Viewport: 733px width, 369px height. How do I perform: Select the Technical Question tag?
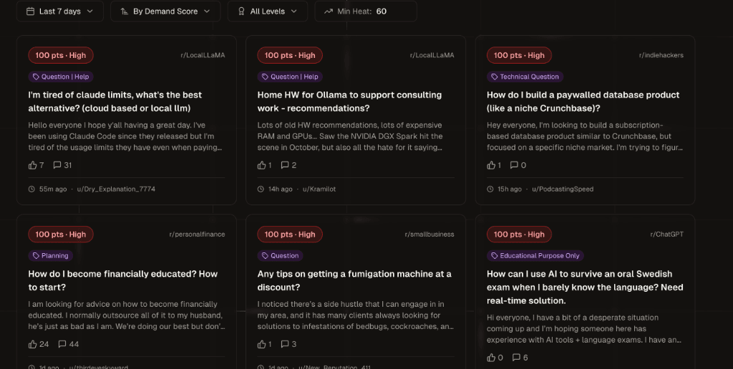tap(525, 77)
